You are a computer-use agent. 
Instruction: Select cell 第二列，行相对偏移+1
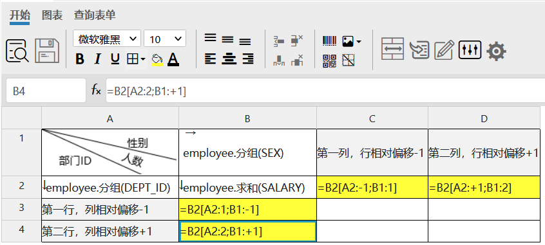[484, 152]
